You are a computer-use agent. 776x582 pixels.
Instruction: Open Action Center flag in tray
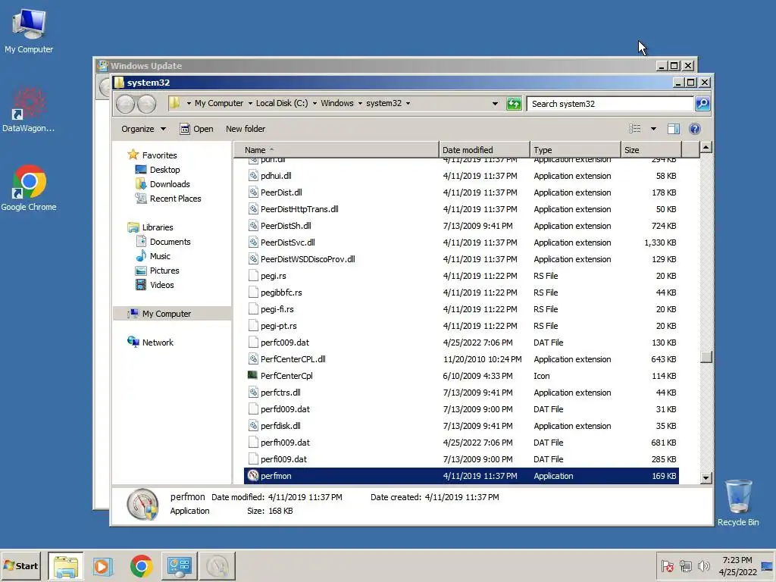coord(667,565)
